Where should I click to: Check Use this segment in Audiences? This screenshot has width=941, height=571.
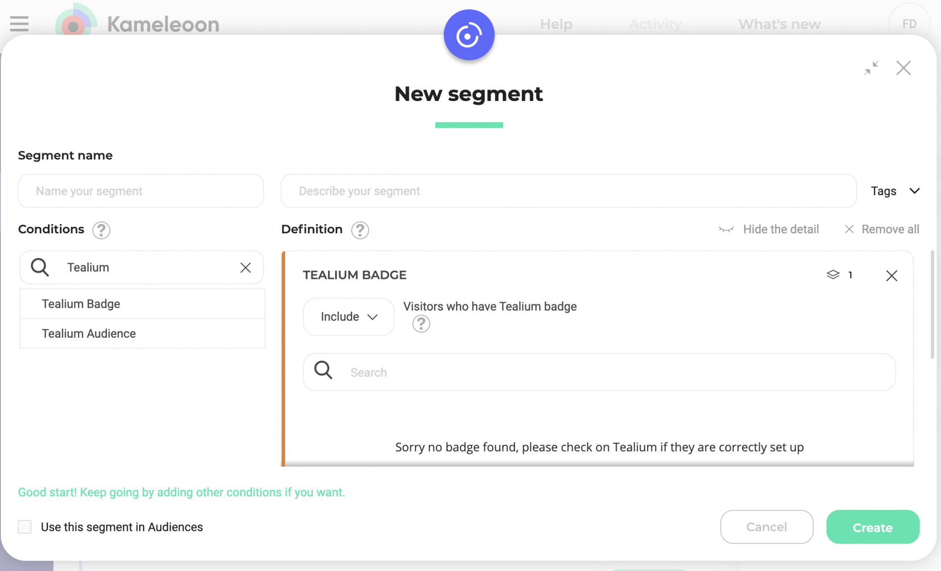(x=25, y=527)
